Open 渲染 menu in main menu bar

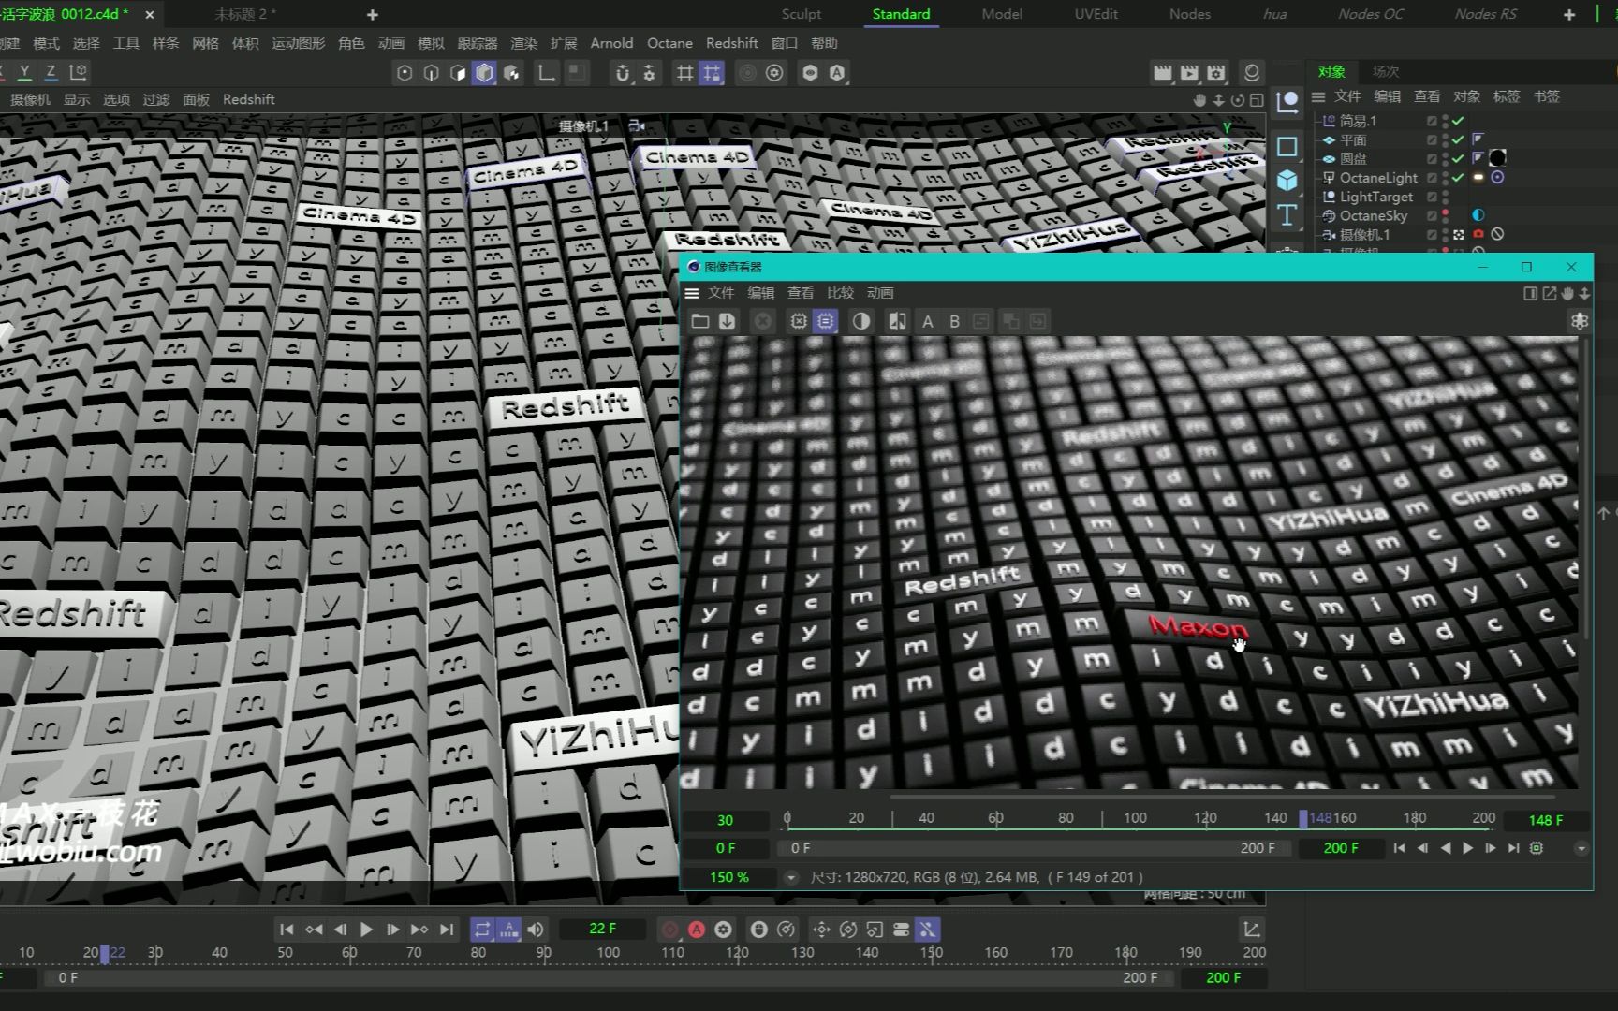coord(524,43)
